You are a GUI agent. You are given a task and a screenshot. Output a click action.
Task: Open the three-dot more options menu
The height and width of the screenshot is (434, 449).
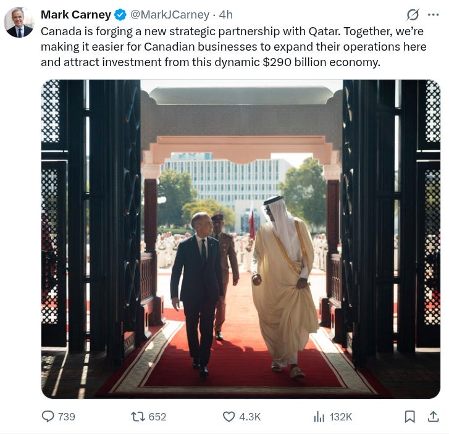click(433, 15)
